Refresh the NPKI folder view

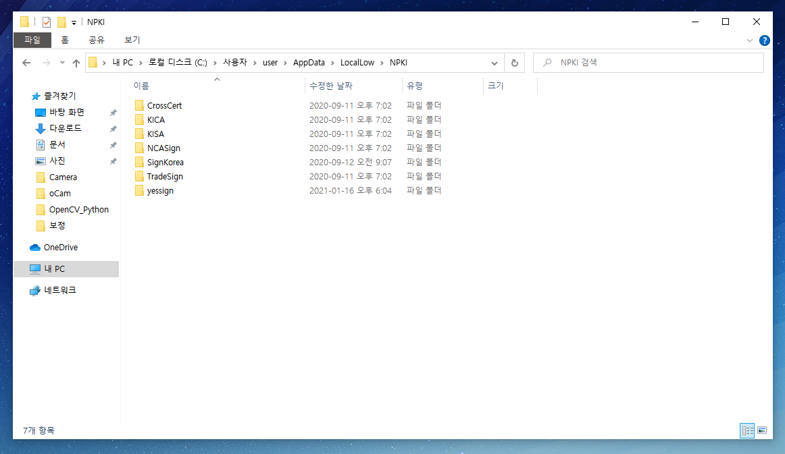(514, 63)
